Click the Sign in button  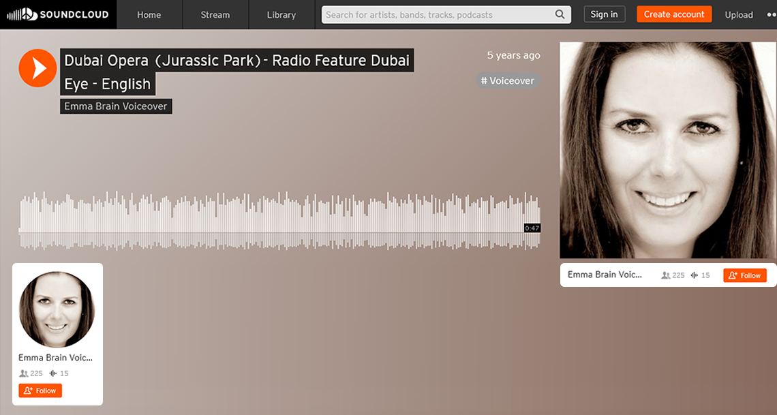click(604, 14)
